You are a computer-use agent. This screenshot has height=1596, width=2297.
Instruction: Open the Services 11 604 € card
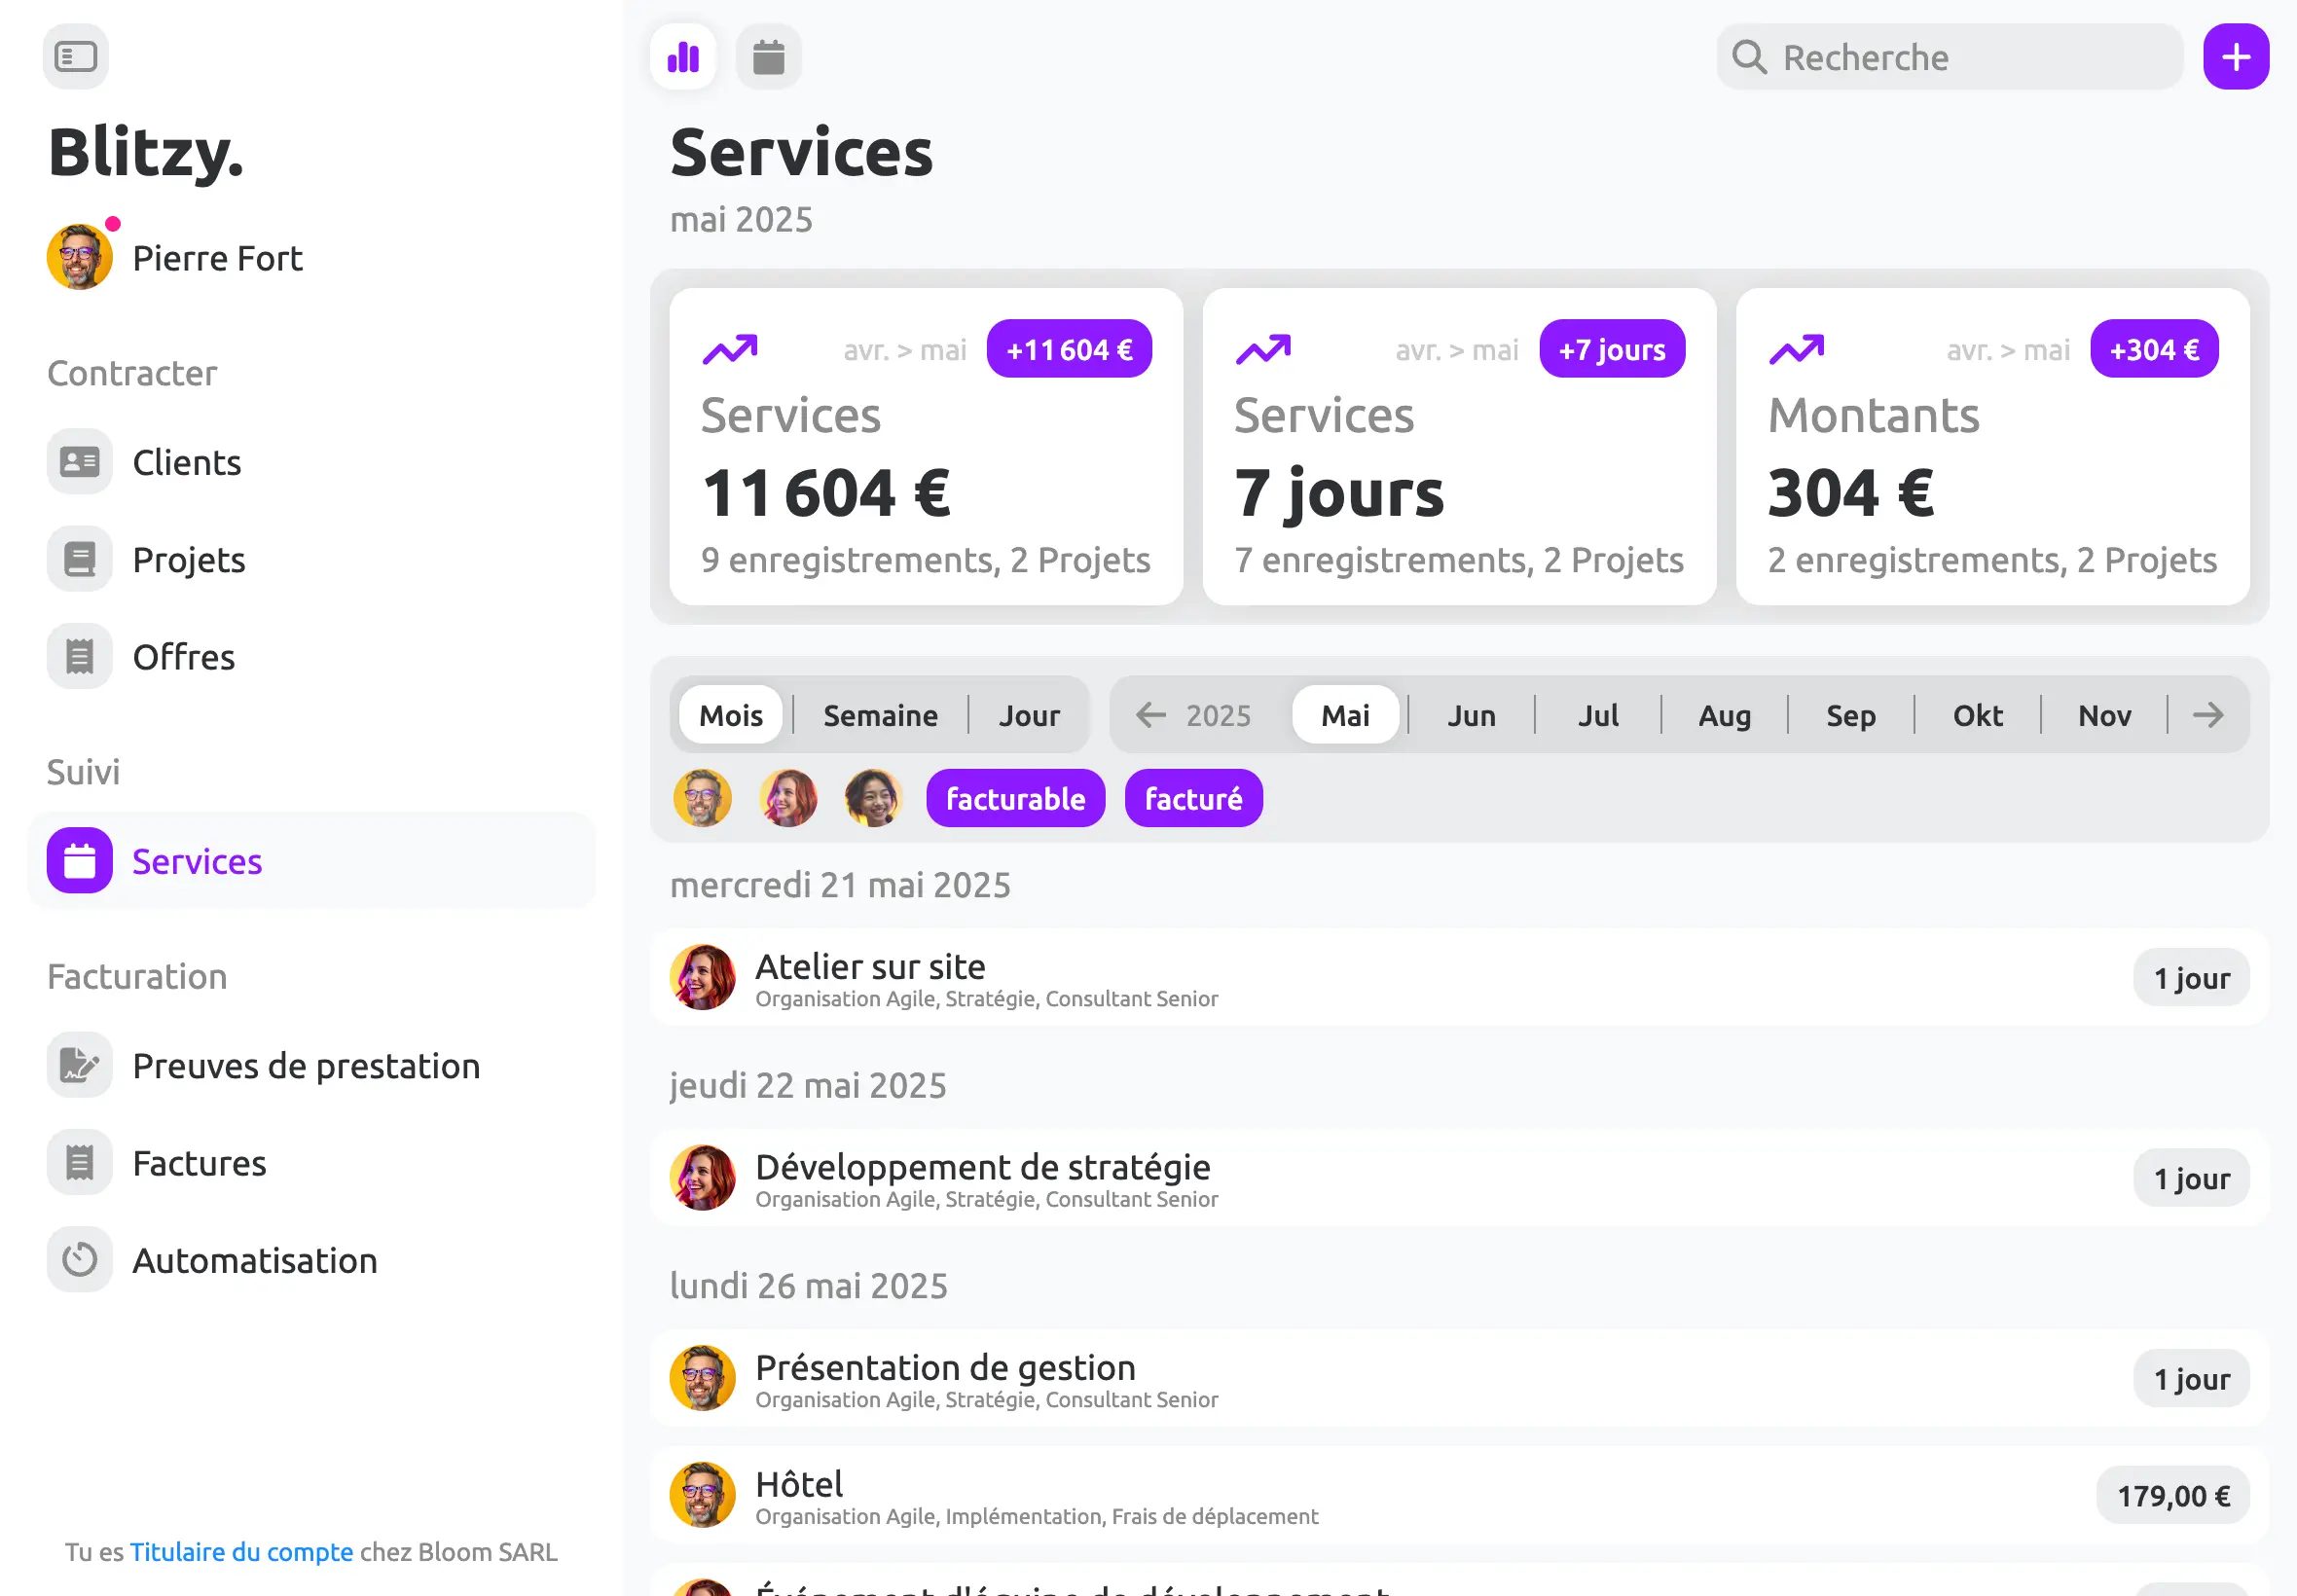(x=926, y=446)
